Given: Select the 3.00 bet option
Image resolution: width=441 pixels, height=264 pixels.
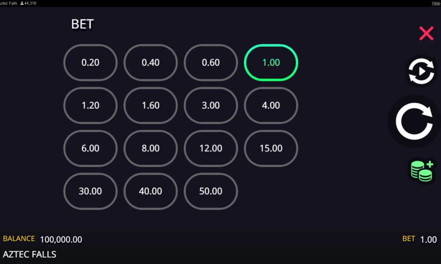Looking at the screenshot, I should tap(211, 106).
